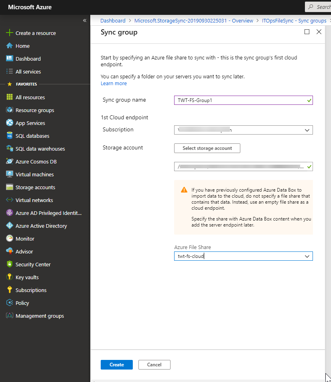Open Management groups from the sidebar
331x382 pixels.
tap(40, 316)
